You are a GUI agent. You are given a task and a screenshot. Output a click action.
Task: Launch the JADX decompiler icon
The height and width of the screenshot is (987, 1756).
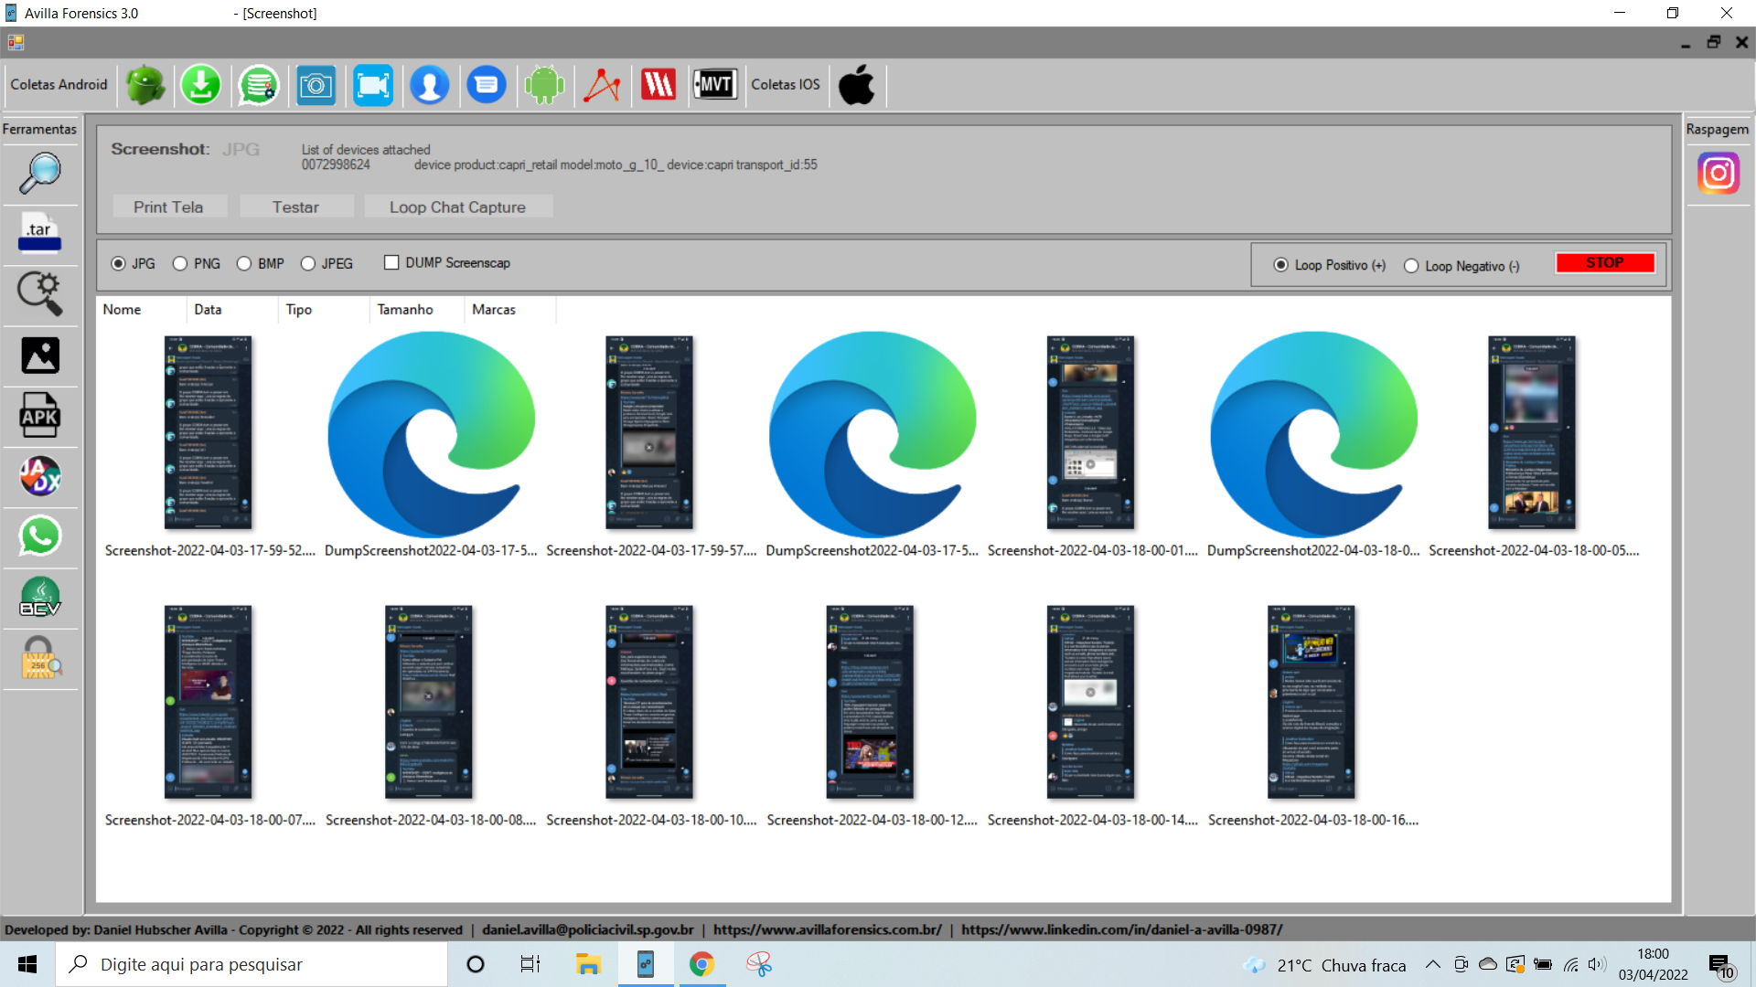pyautogui.click(x=40, y=476)
